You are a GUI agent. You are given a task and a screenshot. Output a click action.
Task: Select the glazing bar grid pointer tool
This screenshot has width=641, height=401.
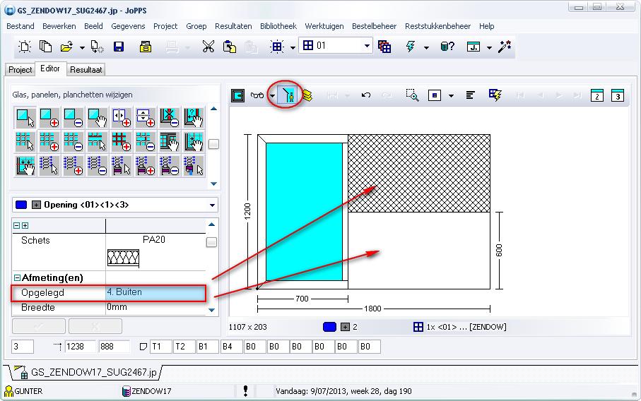[x=25, y=141]
